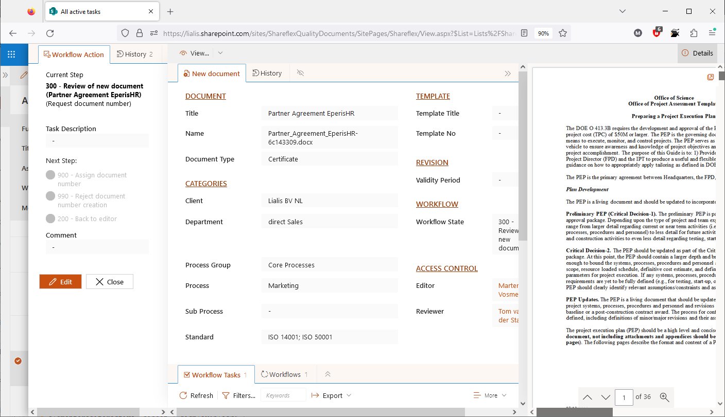Click the 'Core Processes' value
The image size is (725, 417).
(291, 265)
